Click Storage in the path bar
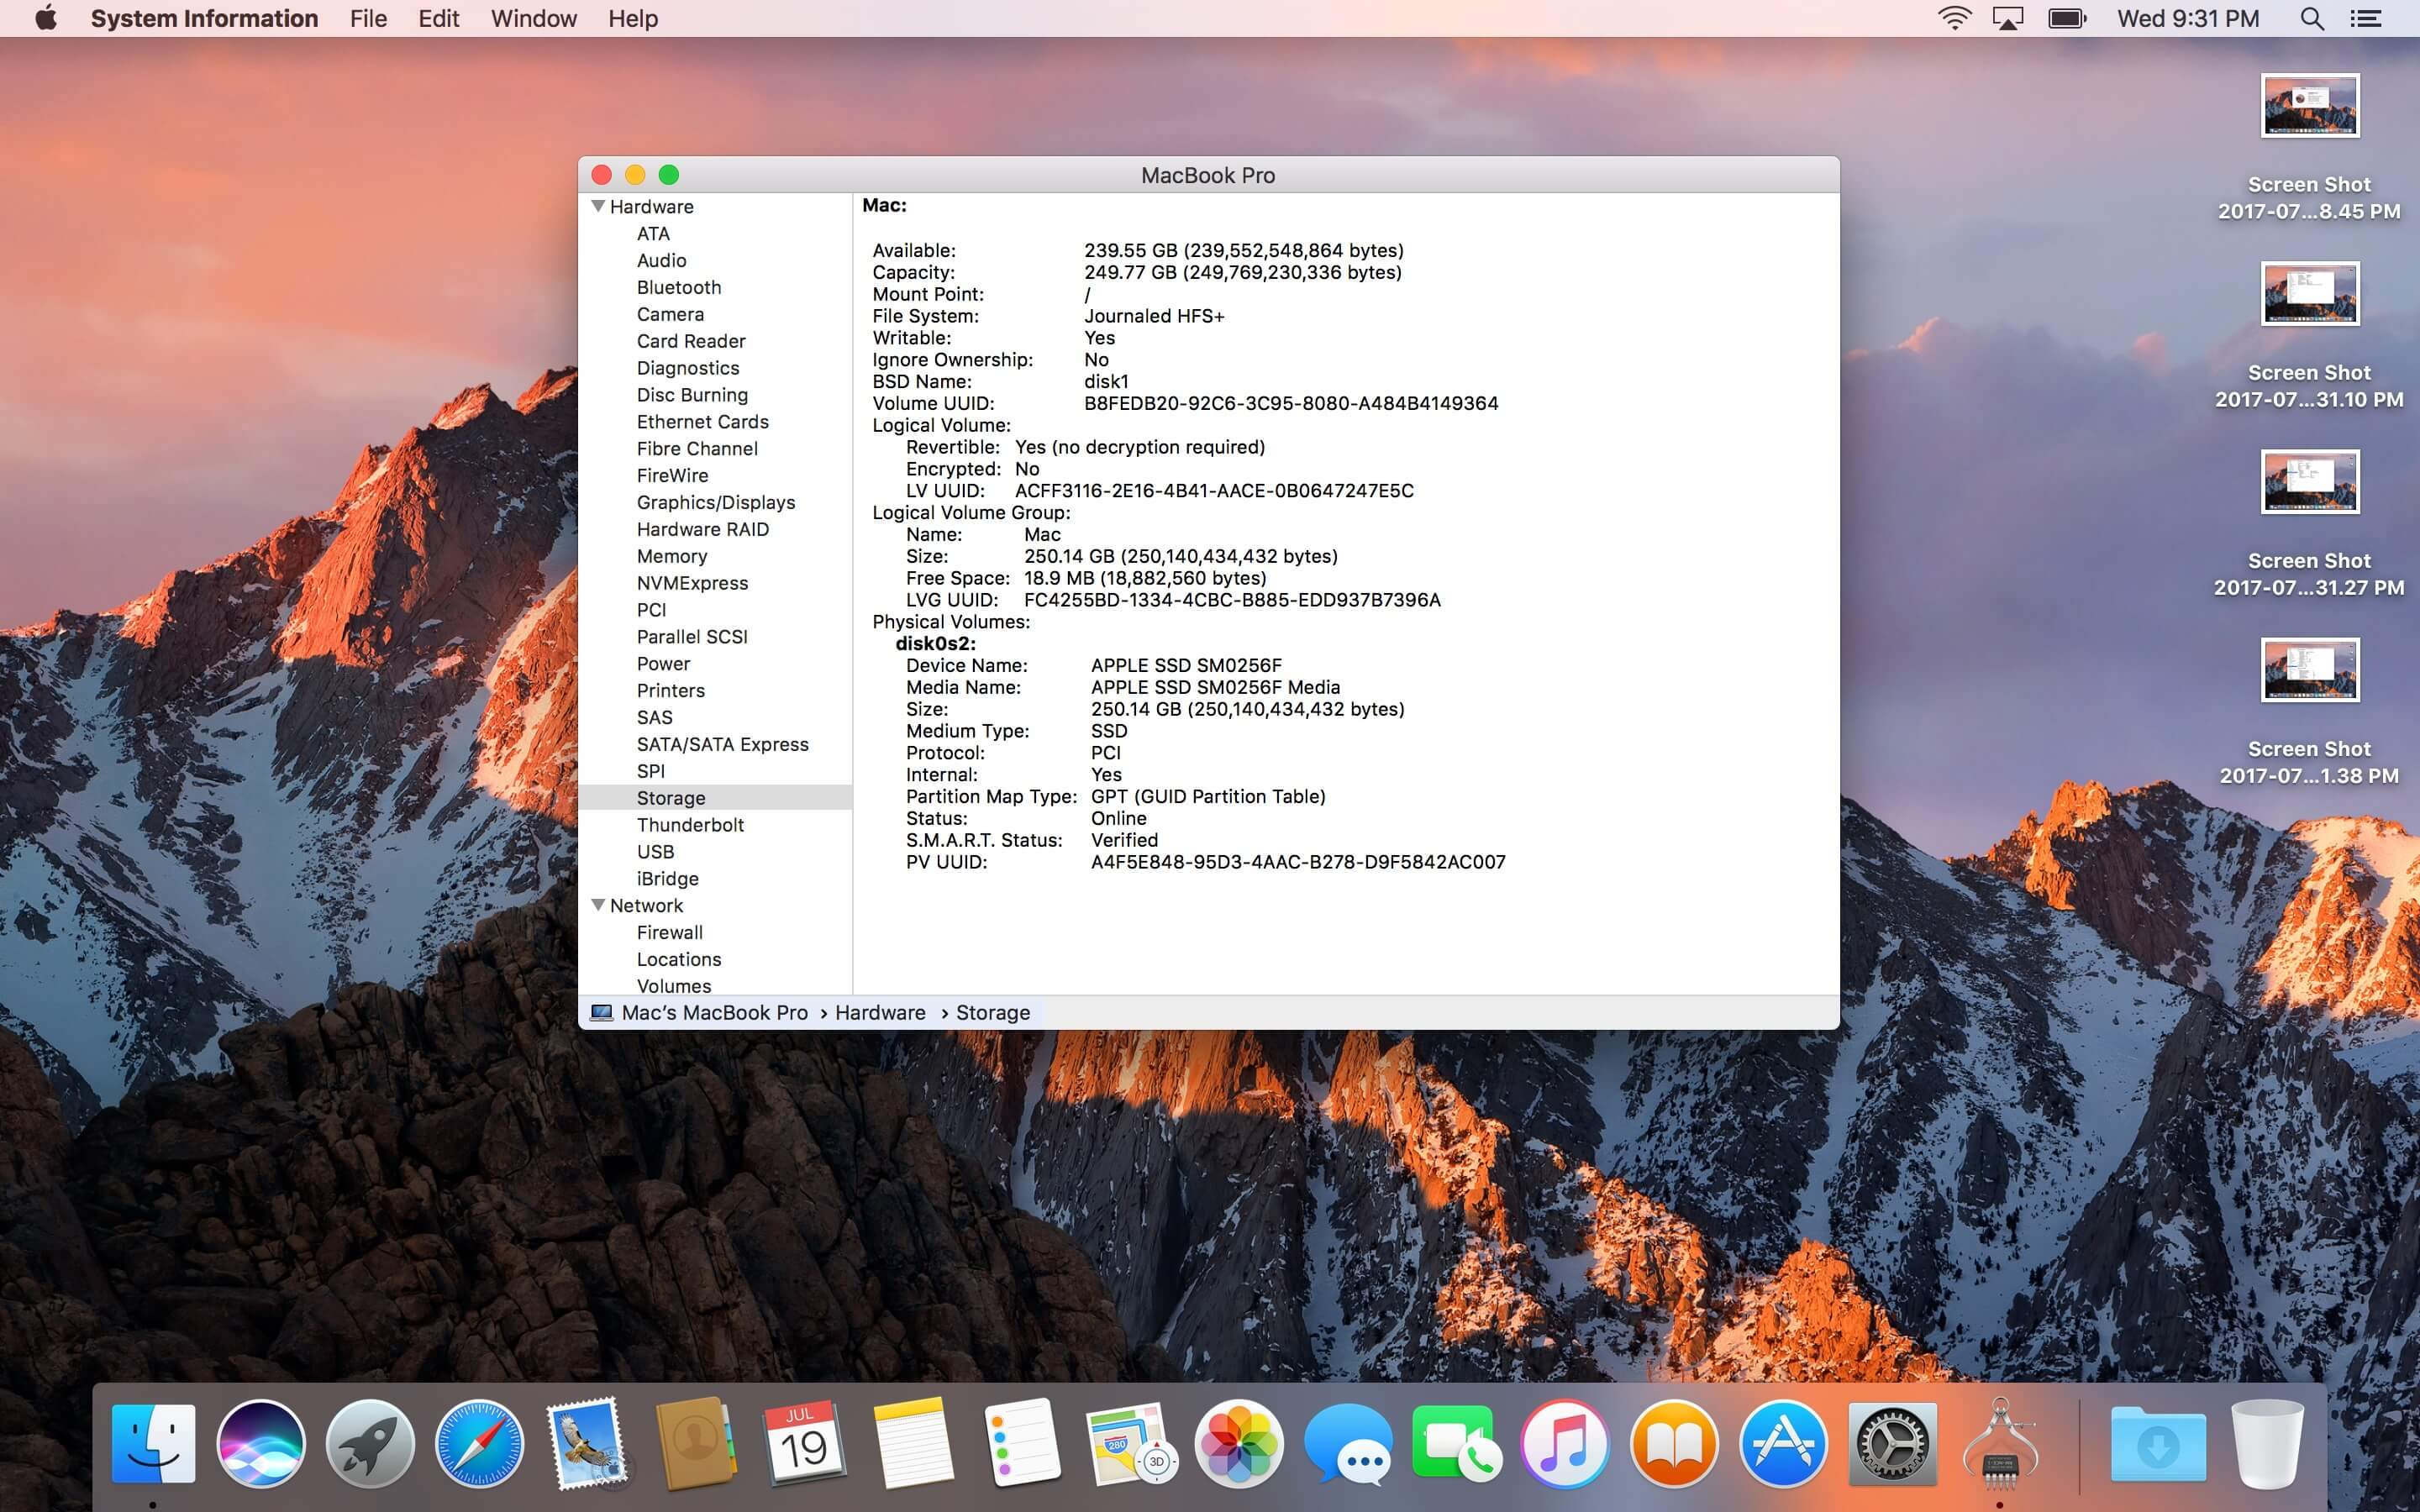 point(993,1012)
